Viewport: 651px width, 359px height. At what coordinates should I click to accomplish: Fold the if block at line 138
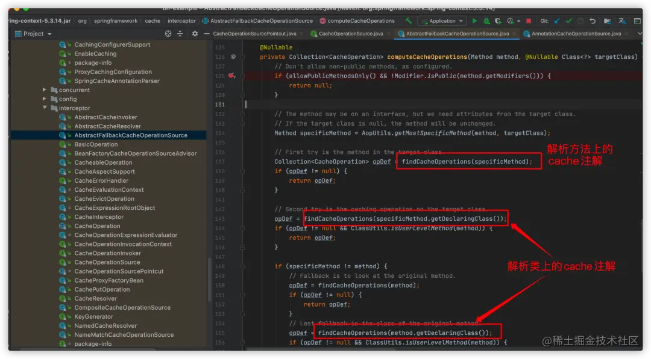(x=243, y=171)
